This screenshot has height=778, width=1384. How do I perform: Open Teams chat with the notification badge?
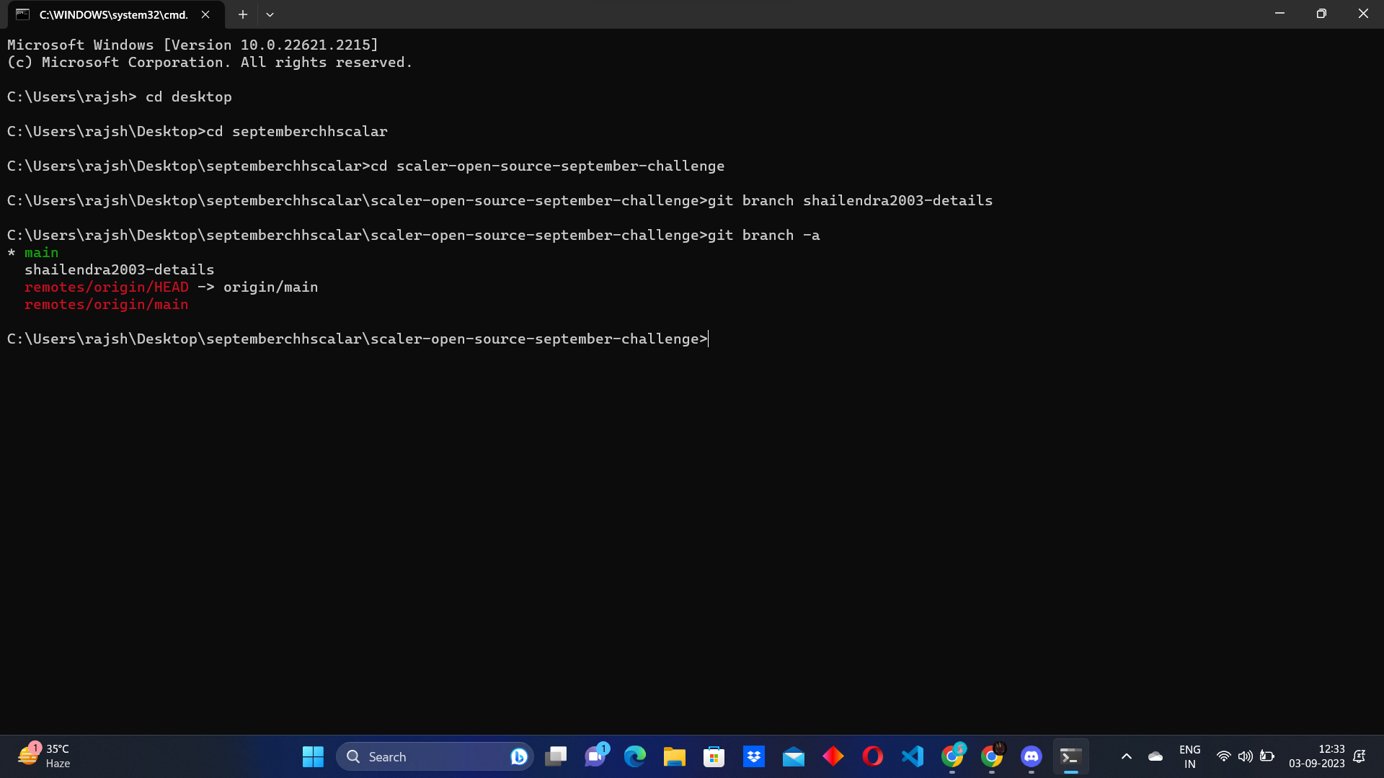595,756
